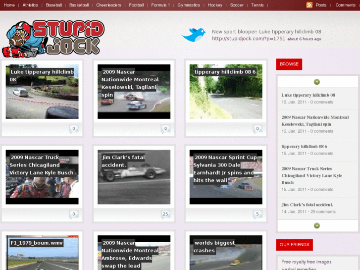Open the Basketball category
This screenshot has height=270, width=360.
tap(79, 5)
